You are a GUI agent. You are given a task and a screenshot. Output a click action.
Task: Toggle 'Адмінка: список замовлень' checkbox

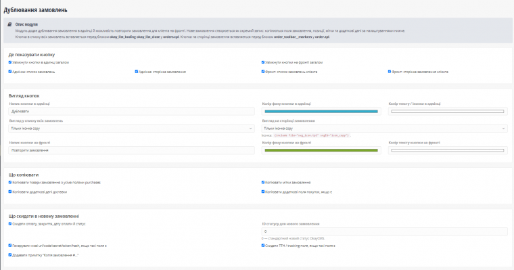(x=10, y=71)
